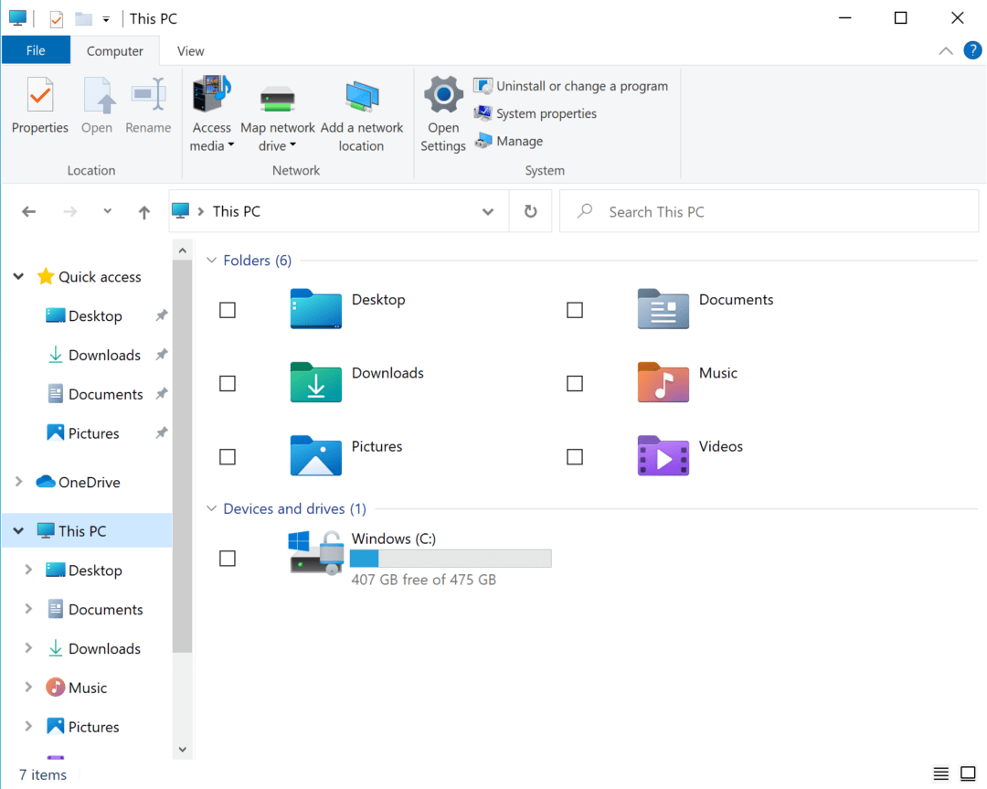Switch to the View ribbon tab
987x789 pixels.
coord(190,51)
